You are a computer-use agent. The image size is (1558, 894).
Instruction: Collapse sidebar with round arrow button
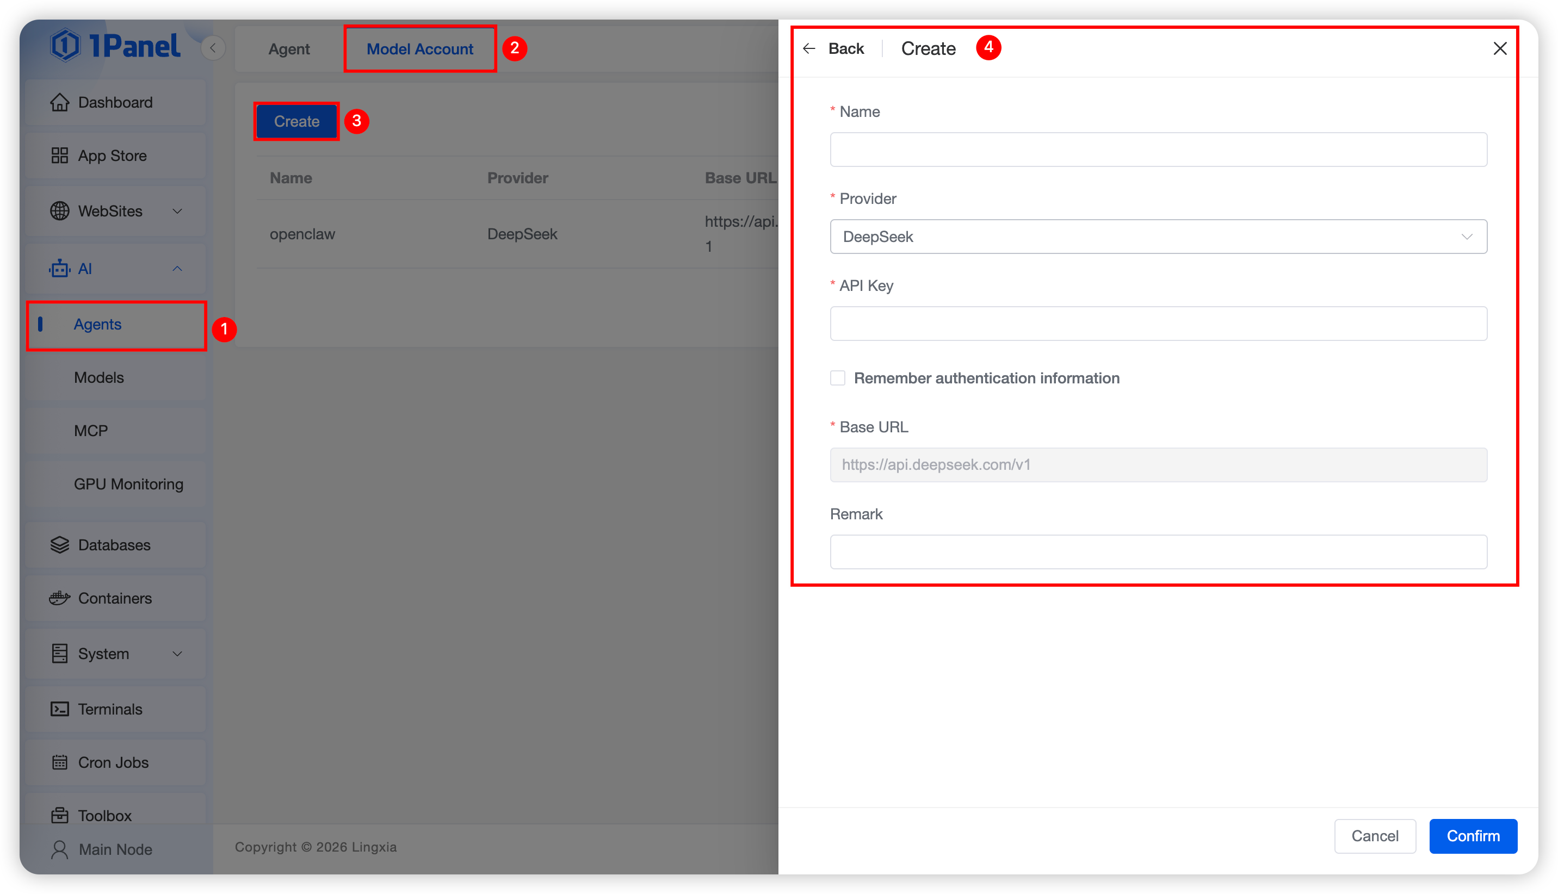213,48
